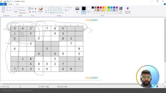Pick the purple color swatch

click(117, 7)
